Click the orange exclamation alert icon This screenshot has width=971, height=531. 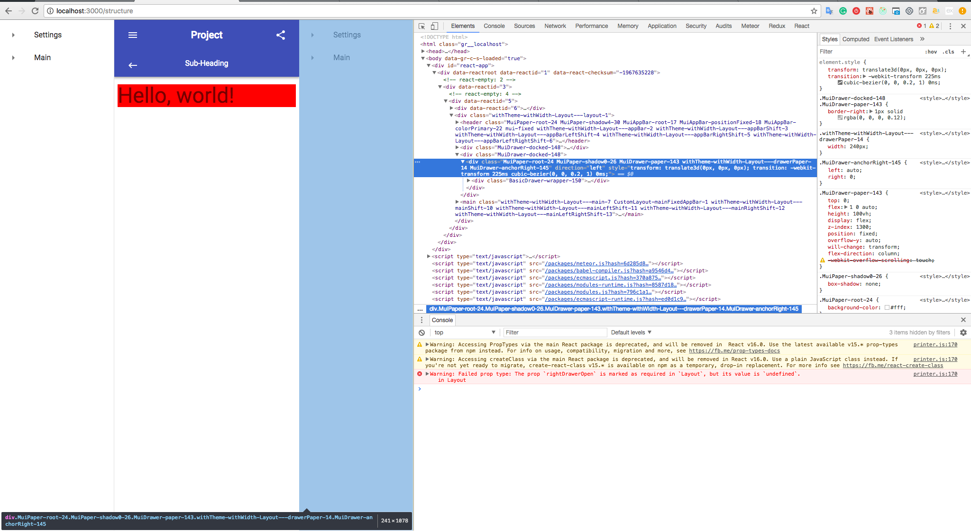962,11
